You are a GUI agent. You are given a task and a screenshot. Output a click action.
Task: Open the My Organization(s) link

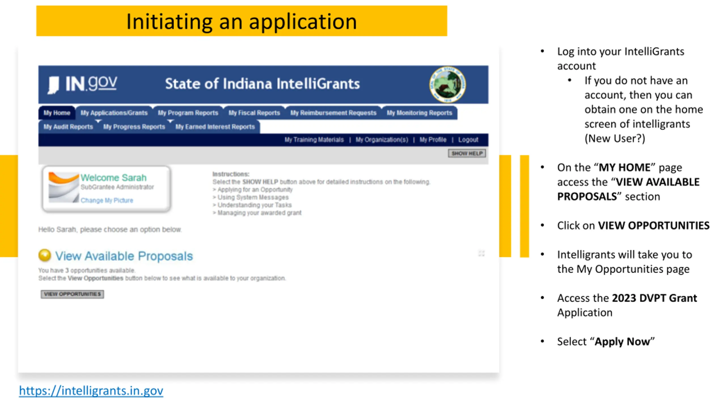(x=382, y=140)
